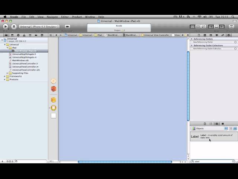Open UniversalAppDelegate.h file

[24, 54]
